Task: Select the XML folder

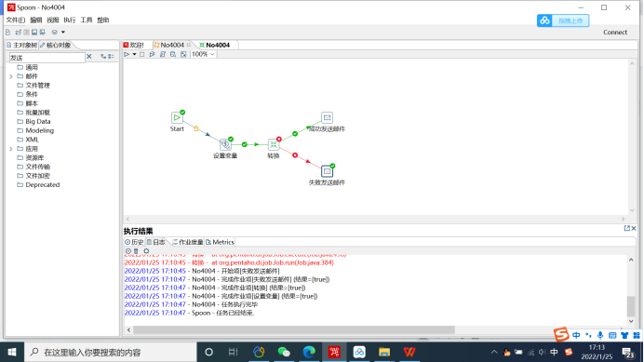Action: pyautogui.click(x=28, y=140)
